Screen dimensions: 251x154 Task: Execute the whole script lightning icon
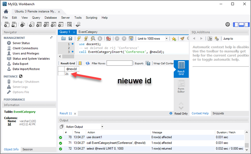pos(79,39)
